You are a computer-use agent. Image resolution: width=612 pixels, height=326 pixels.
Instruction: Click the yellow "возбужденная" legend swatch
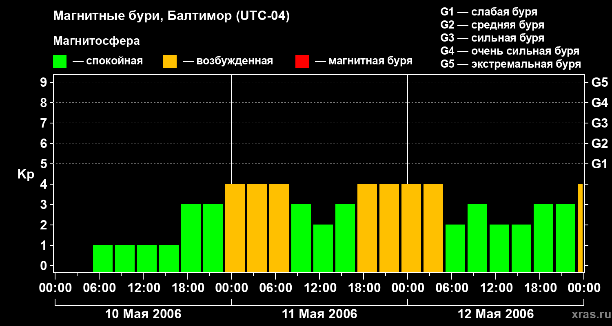170,62
